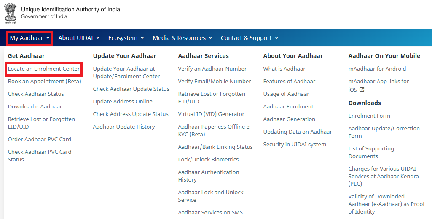Screen dimensions: 432x219
Task: Click the About Your Aadhaar heading
Action: point(293,56)
